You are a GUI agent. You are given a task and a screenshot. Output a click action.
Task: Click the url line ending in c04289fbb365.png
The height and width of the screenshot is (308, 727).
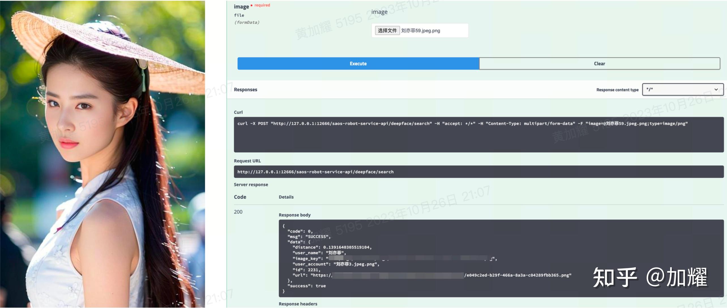click(518, 275)
